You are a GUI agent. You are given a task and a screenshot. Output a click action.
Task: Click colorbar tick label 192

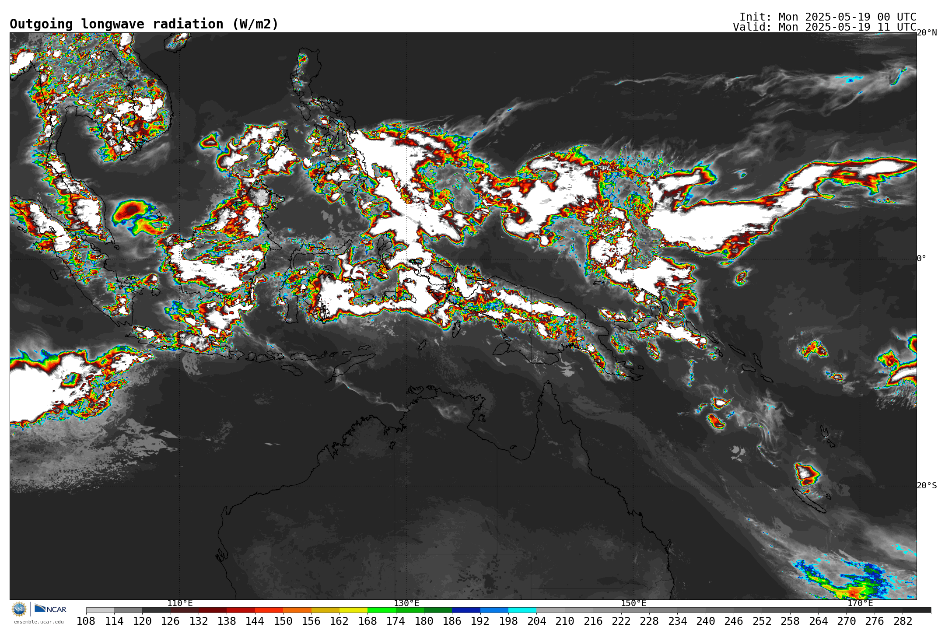pos(480,621)
